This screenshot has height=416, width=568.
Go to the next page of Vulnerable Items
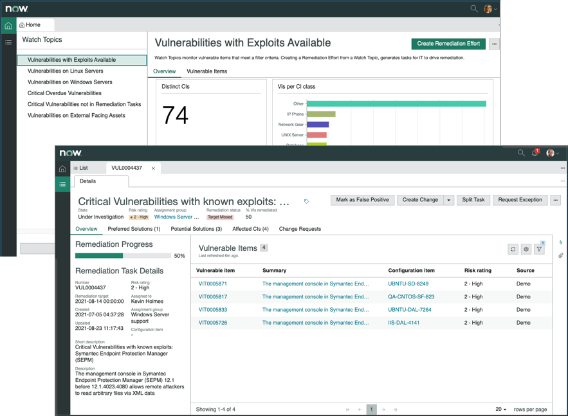click(383, 410)
